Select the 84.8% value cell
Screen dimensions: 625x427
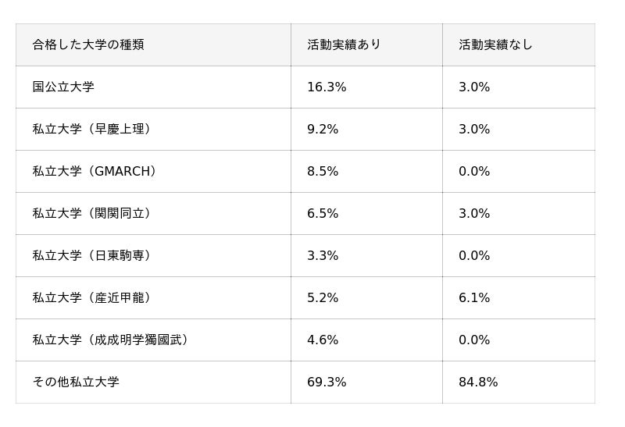pos(478,382)
